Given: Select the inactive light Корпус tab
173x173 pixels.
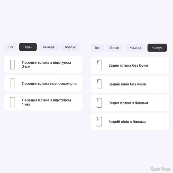Looking at the screenshot, I should [70, 47].
